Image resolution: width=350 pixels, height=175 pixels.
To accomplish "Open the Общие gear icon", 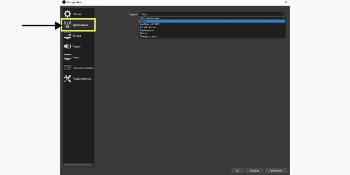I will coord(68,14).
